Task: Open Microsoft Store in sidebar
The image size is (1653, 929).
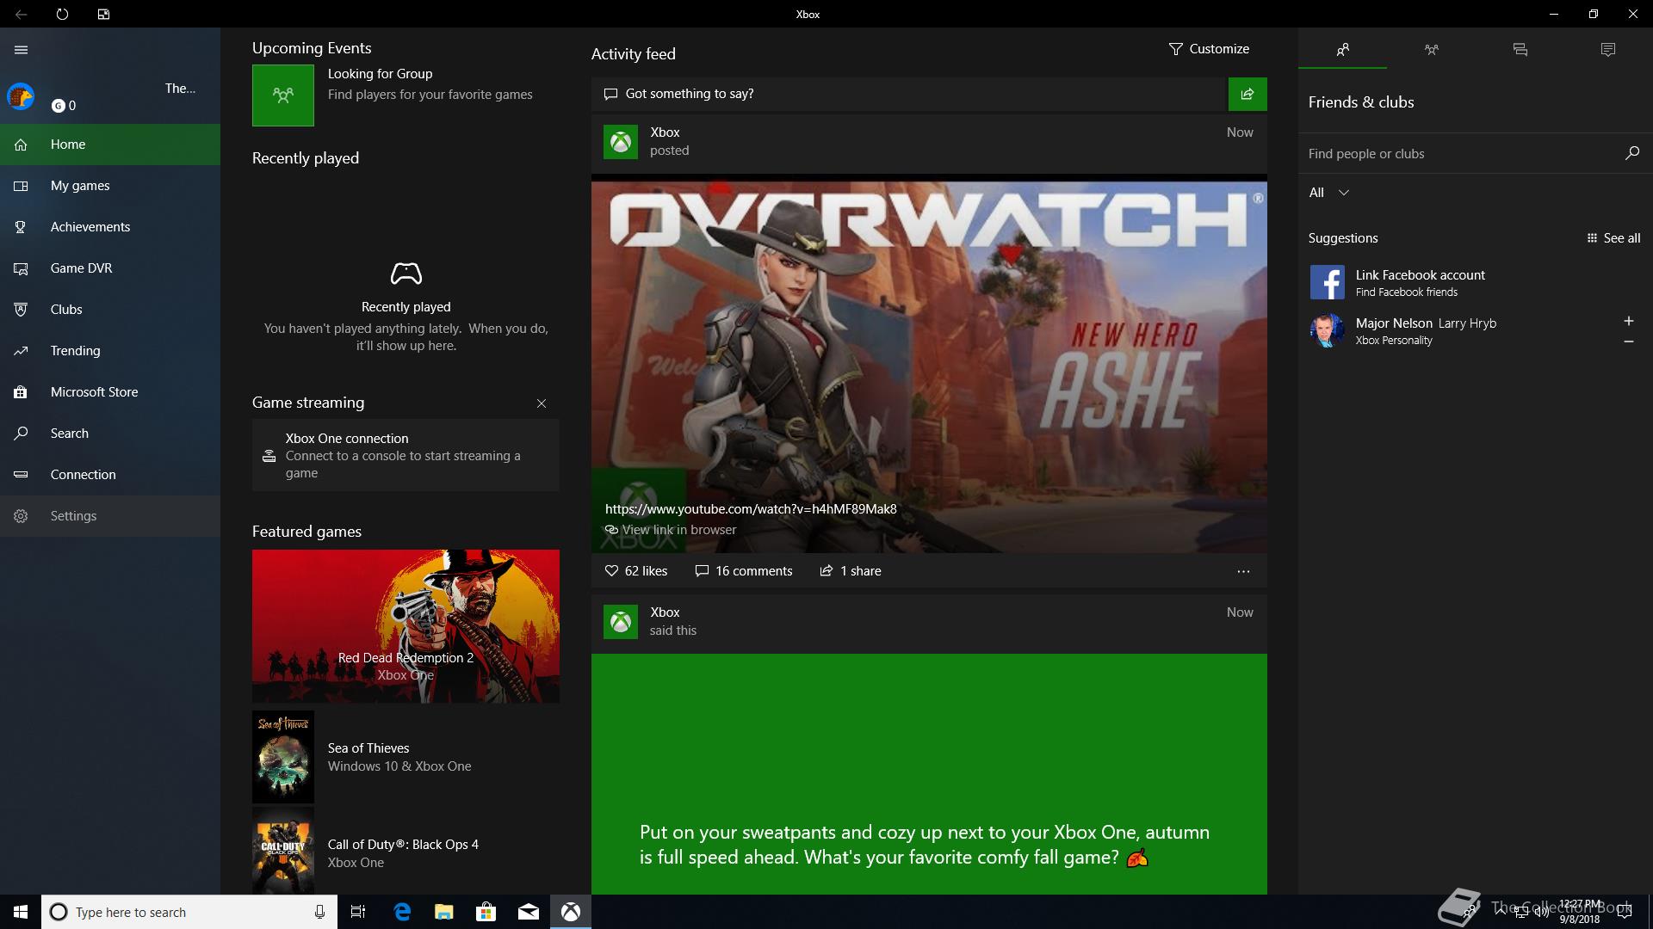Action: point(110,392)
